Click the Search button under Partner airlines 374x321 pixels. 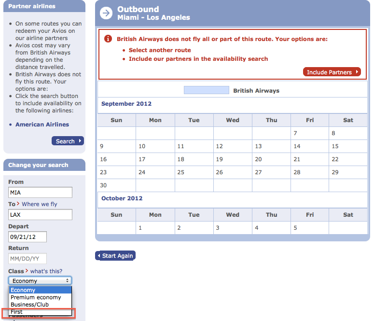point(68,141)
